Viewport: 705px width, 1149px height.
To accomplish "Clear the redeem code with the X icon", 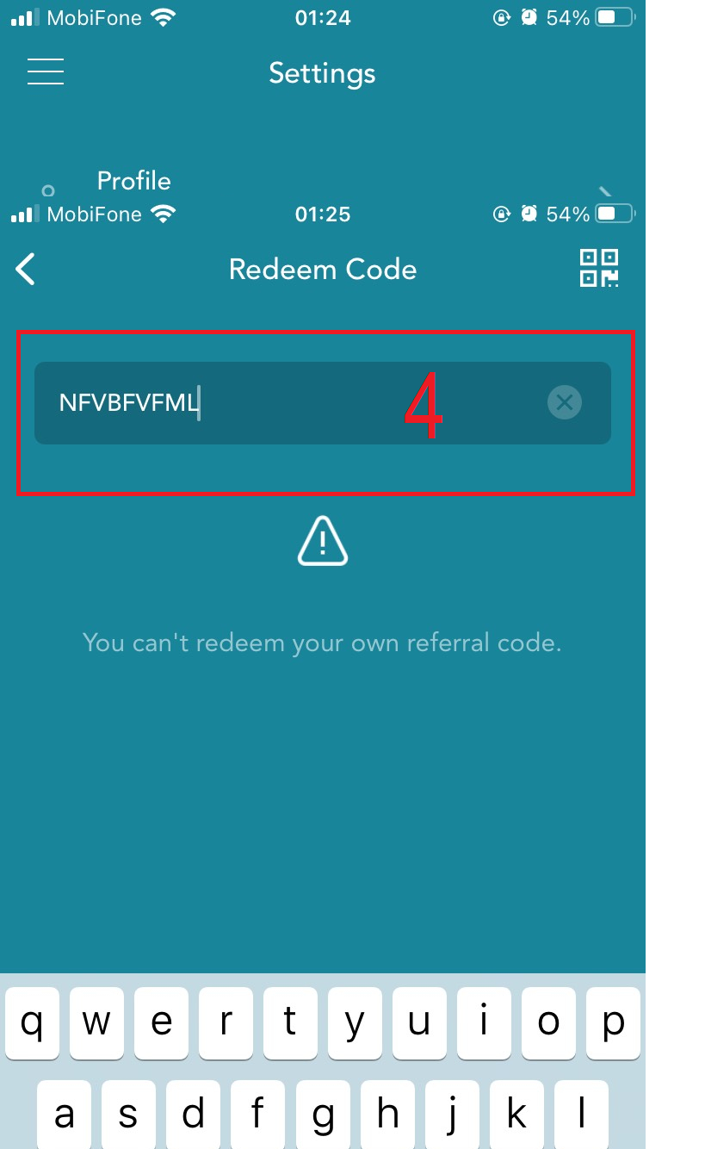I will [x=565, y=402].
